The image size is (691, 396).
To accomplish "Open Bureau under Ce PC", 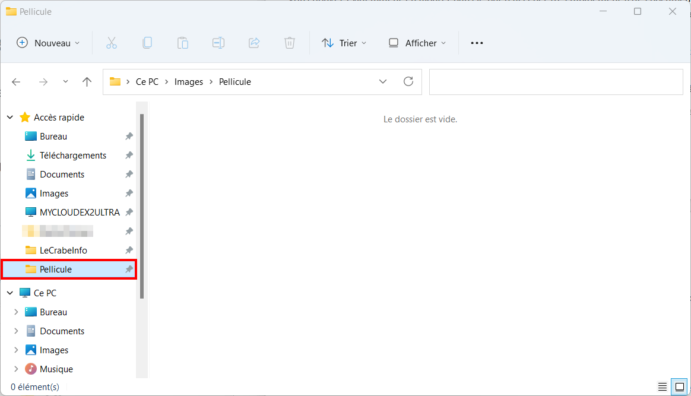I will pos(53,312).
